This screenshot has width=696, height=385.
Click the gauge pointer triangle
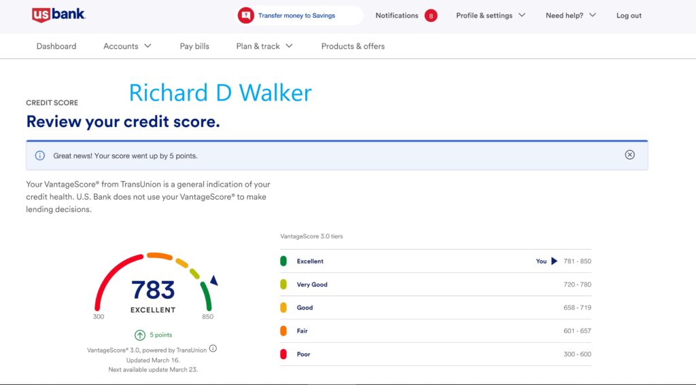click(213, 280)
